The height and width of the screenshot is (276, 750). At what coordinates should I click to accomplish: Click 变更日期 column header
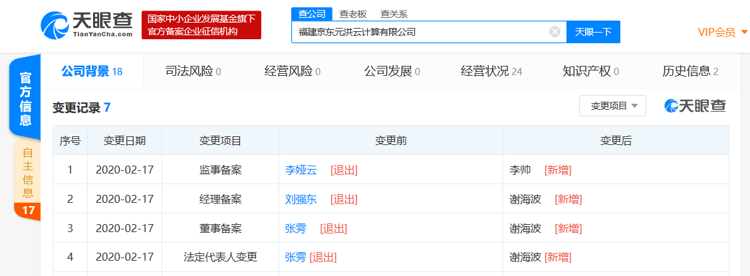(x=125, y=140)
